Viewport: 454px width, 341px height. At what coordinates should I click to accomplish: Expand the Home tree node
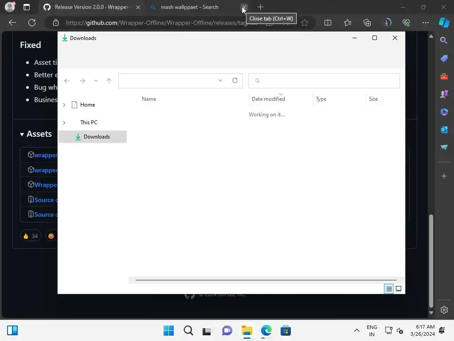(x=64, y=105)
